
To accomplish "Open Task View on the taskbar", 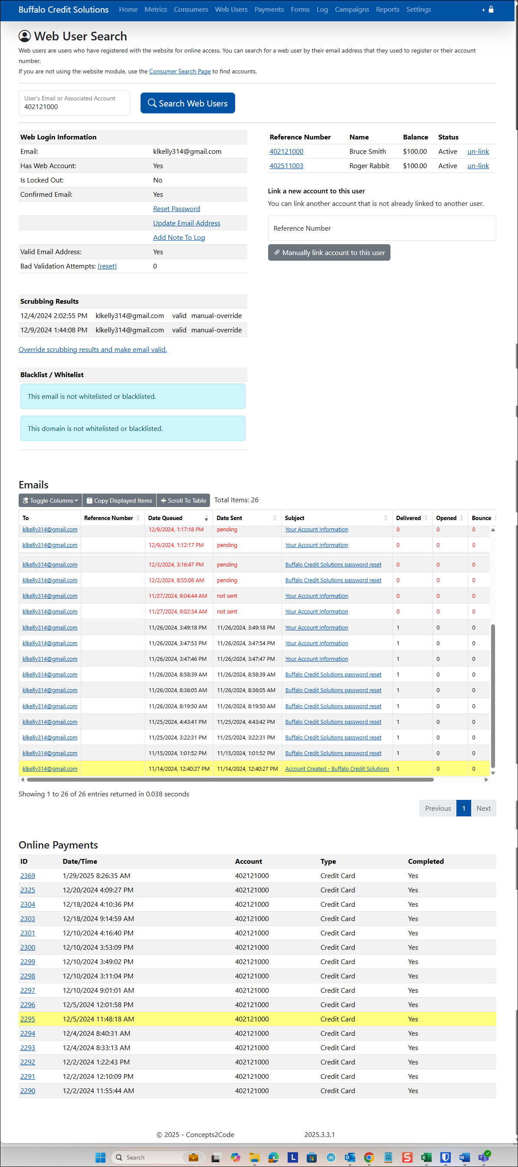I will click(216, 1157).
